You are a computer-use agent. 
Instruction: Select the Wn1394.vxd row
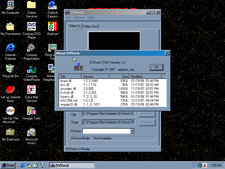pos(113,101)
